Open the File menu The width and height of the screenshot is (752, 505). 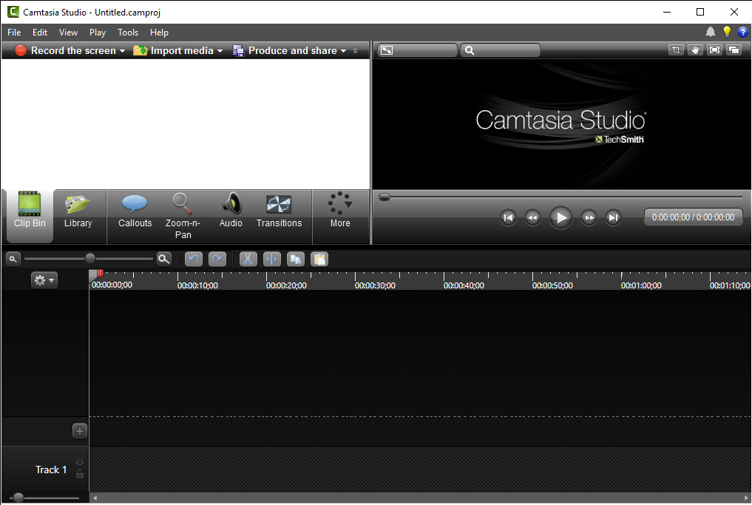[x=14, y=32]
